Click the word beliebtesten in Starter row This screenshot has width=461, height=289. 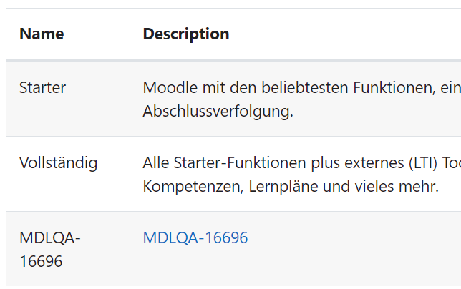305,87
